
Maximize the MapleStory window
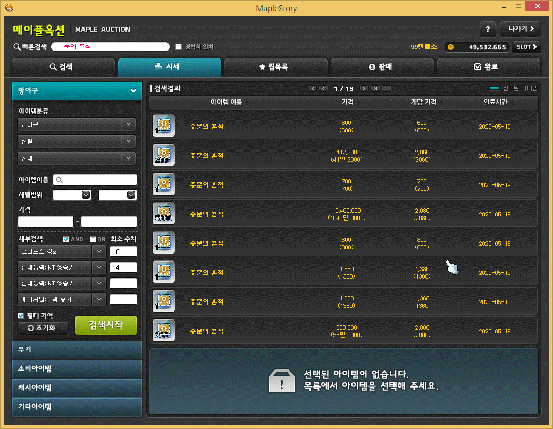coord(518,6)
